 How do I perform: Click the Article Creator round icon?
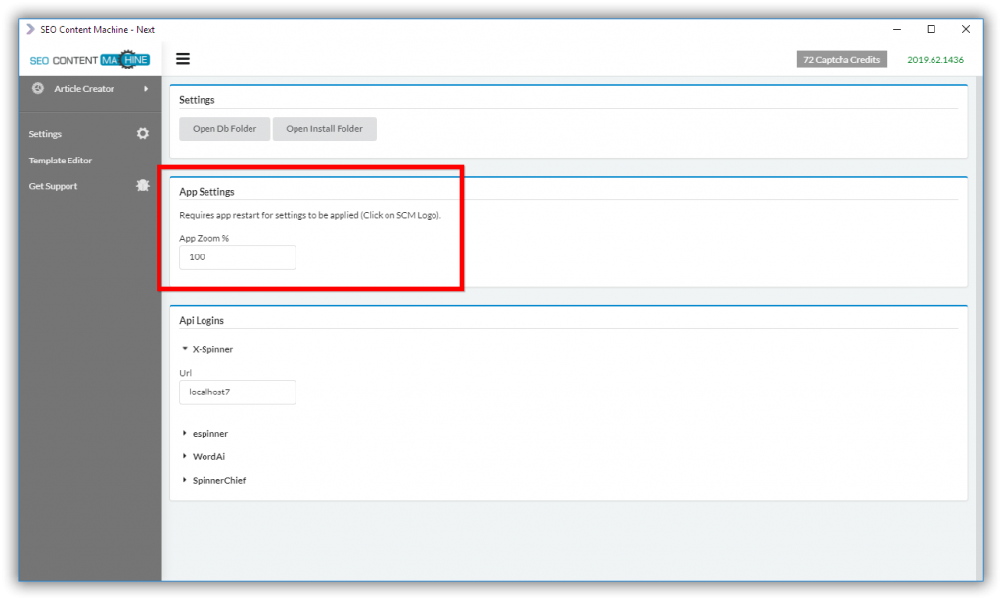coord(38,88)
